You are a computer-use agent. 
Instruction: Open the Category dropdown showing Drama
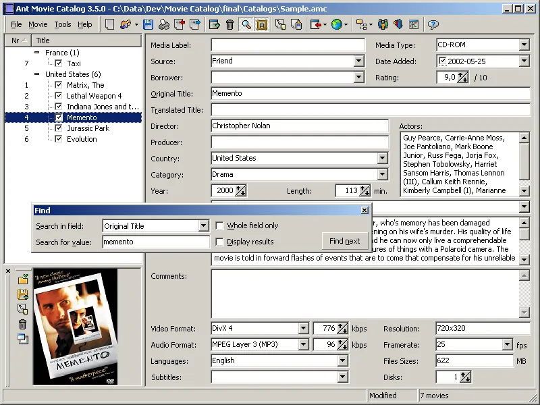pos(384,175)
